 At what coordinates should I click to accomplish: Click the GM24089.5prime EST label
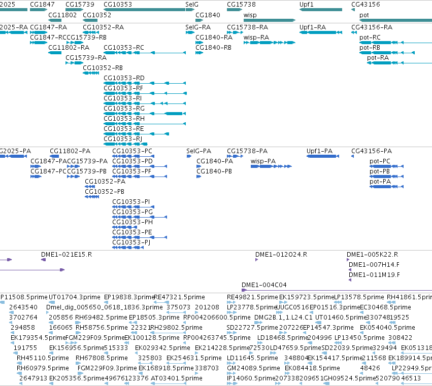pos(253,368)
